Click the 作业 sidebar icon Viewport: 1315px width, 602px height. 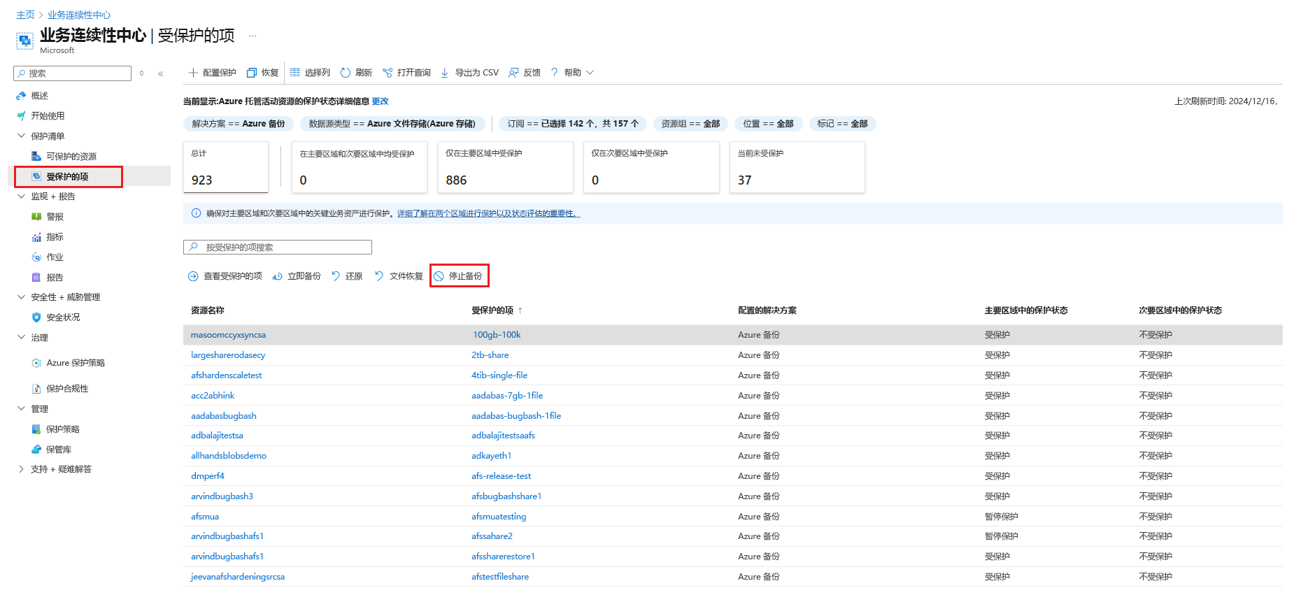point(36,257)
